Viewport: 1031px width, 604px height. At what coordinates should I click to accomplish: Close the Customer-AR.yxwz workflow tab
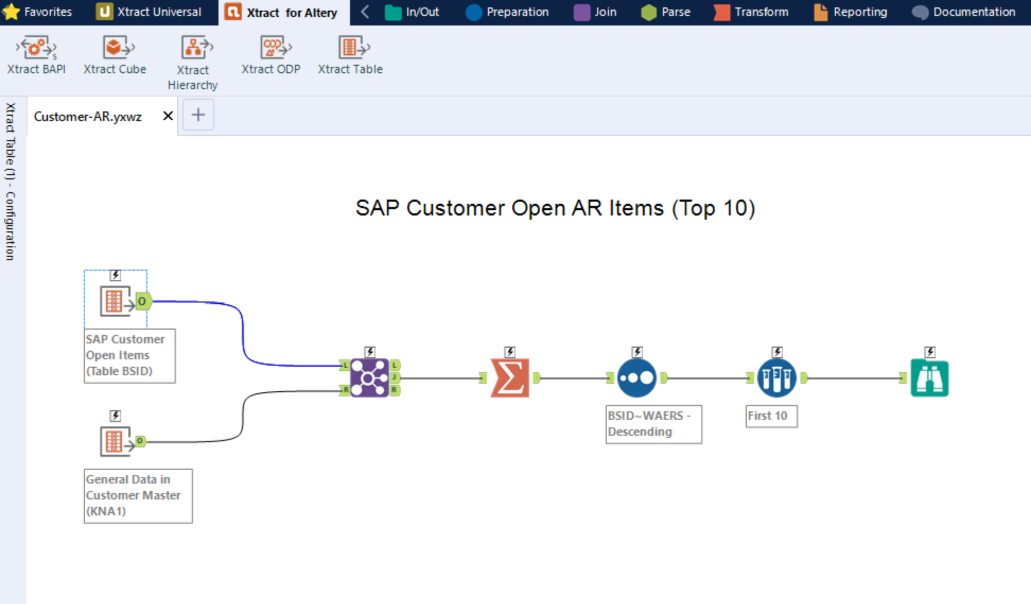[x=168, y=116]
